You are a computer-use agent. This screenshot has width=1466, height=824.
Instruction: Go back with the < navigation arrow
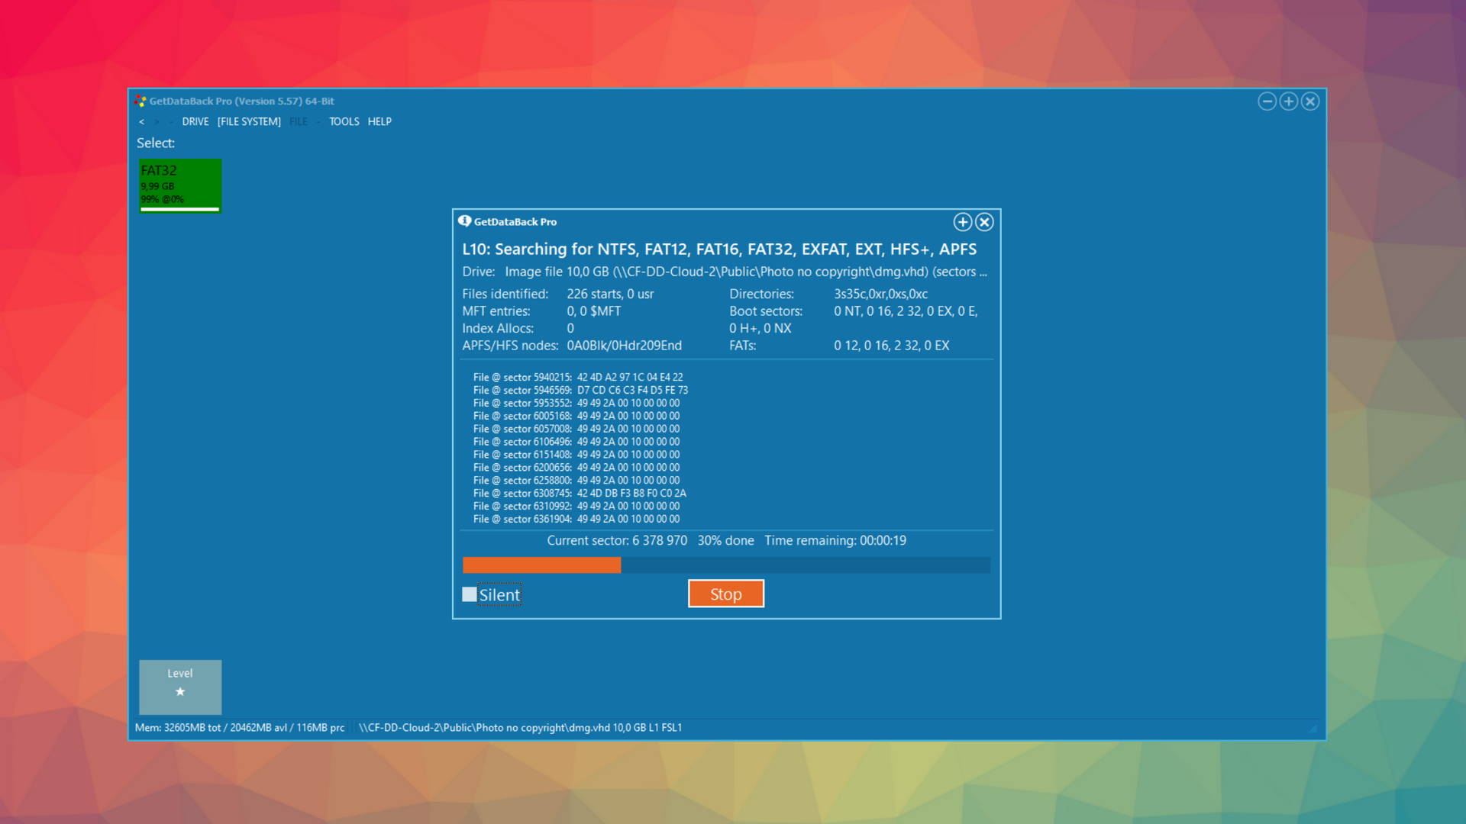(x=141, y=121)
